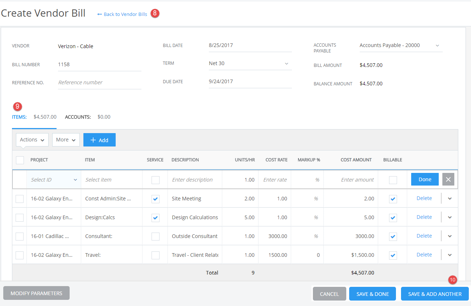Image resolution: width=471 pixels, height=306 pixels.
Task: Uncheck Billable for Outside Consultant row
Action: pyautogui.click(x=393, y=237)
